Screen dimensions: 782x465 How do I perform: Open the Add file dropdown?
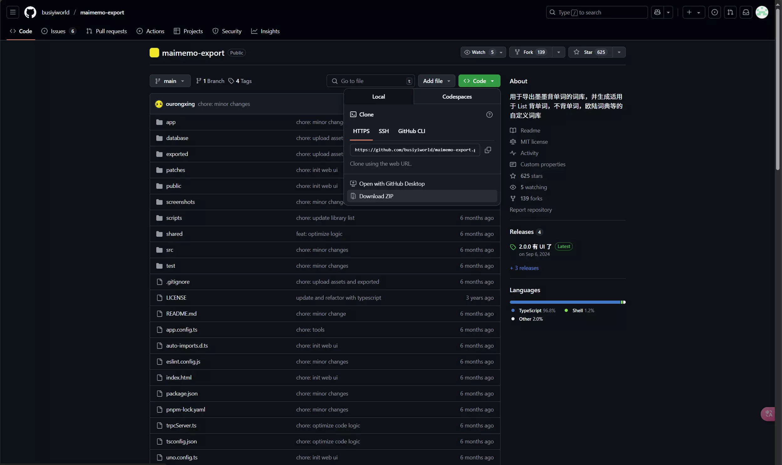pos(437,81)
